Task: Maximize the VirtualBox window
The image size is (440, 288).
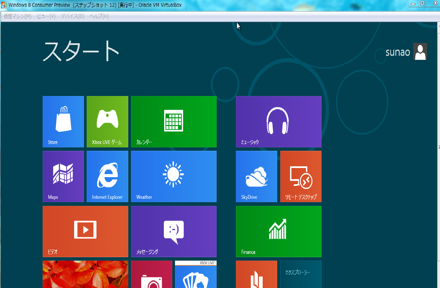Action: click(x=422, y=3)
